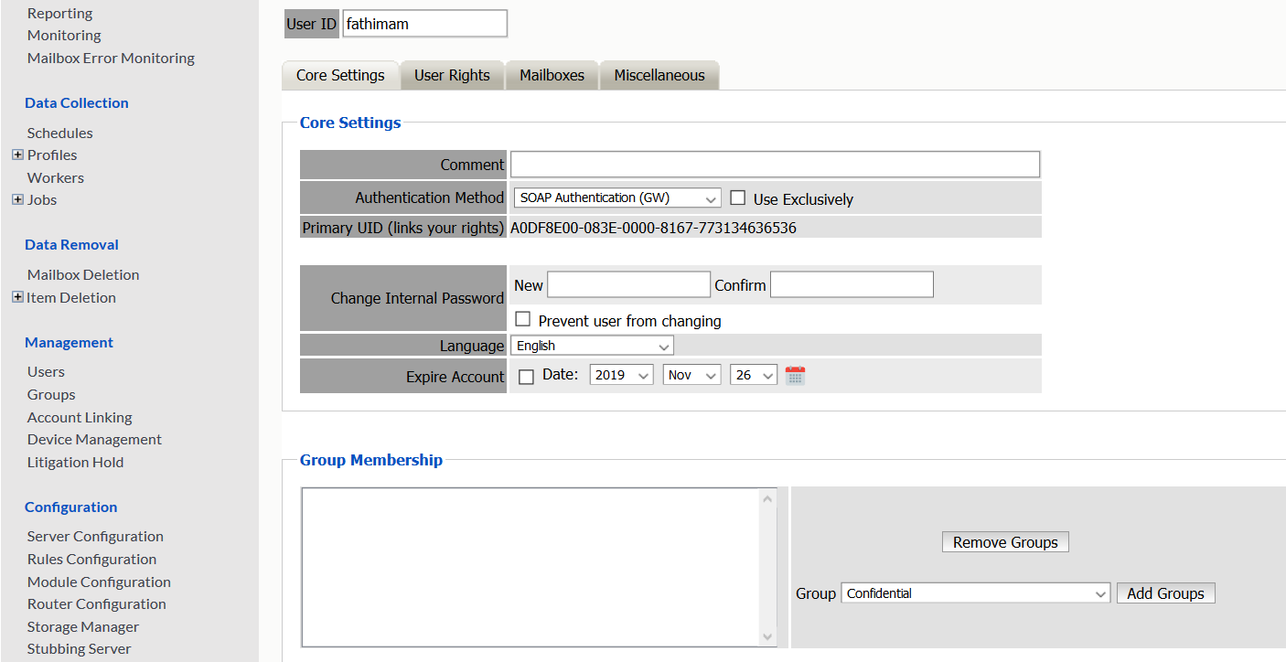Switch to the Mailboxes tab
The height and width of the screenshot is (662, 1286).
552,76
